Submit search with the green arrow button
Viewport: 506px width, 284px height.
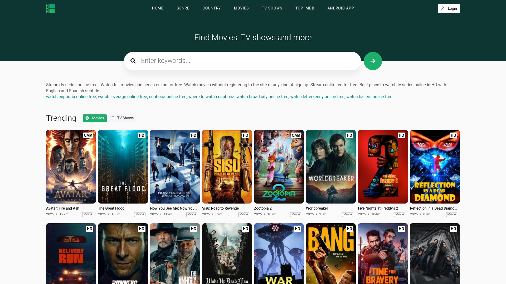373,61
